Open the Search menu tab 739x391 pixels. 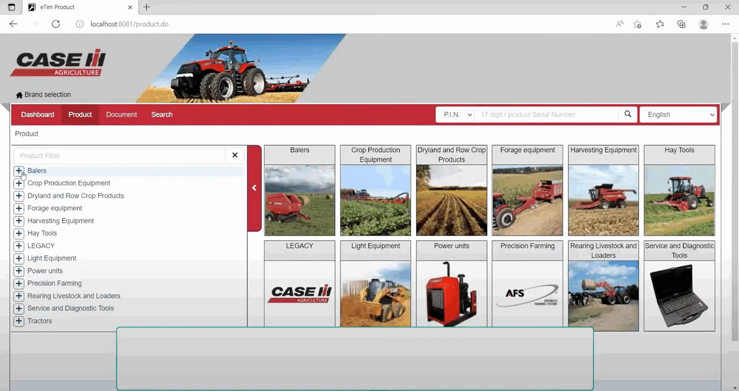tap(162, 114)
